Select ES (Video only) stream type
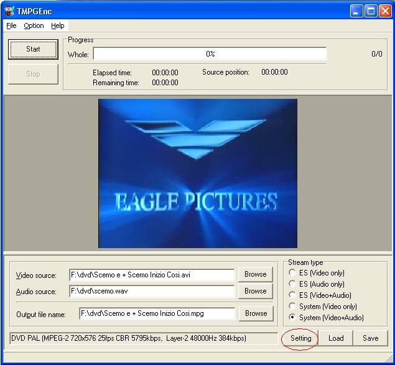 (x=317, y=273)
